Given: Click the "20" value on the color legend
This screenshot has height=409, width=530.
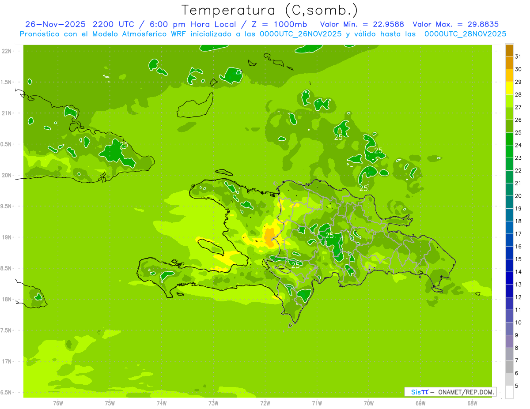Looking at the screenshot, I should point(518,196).
